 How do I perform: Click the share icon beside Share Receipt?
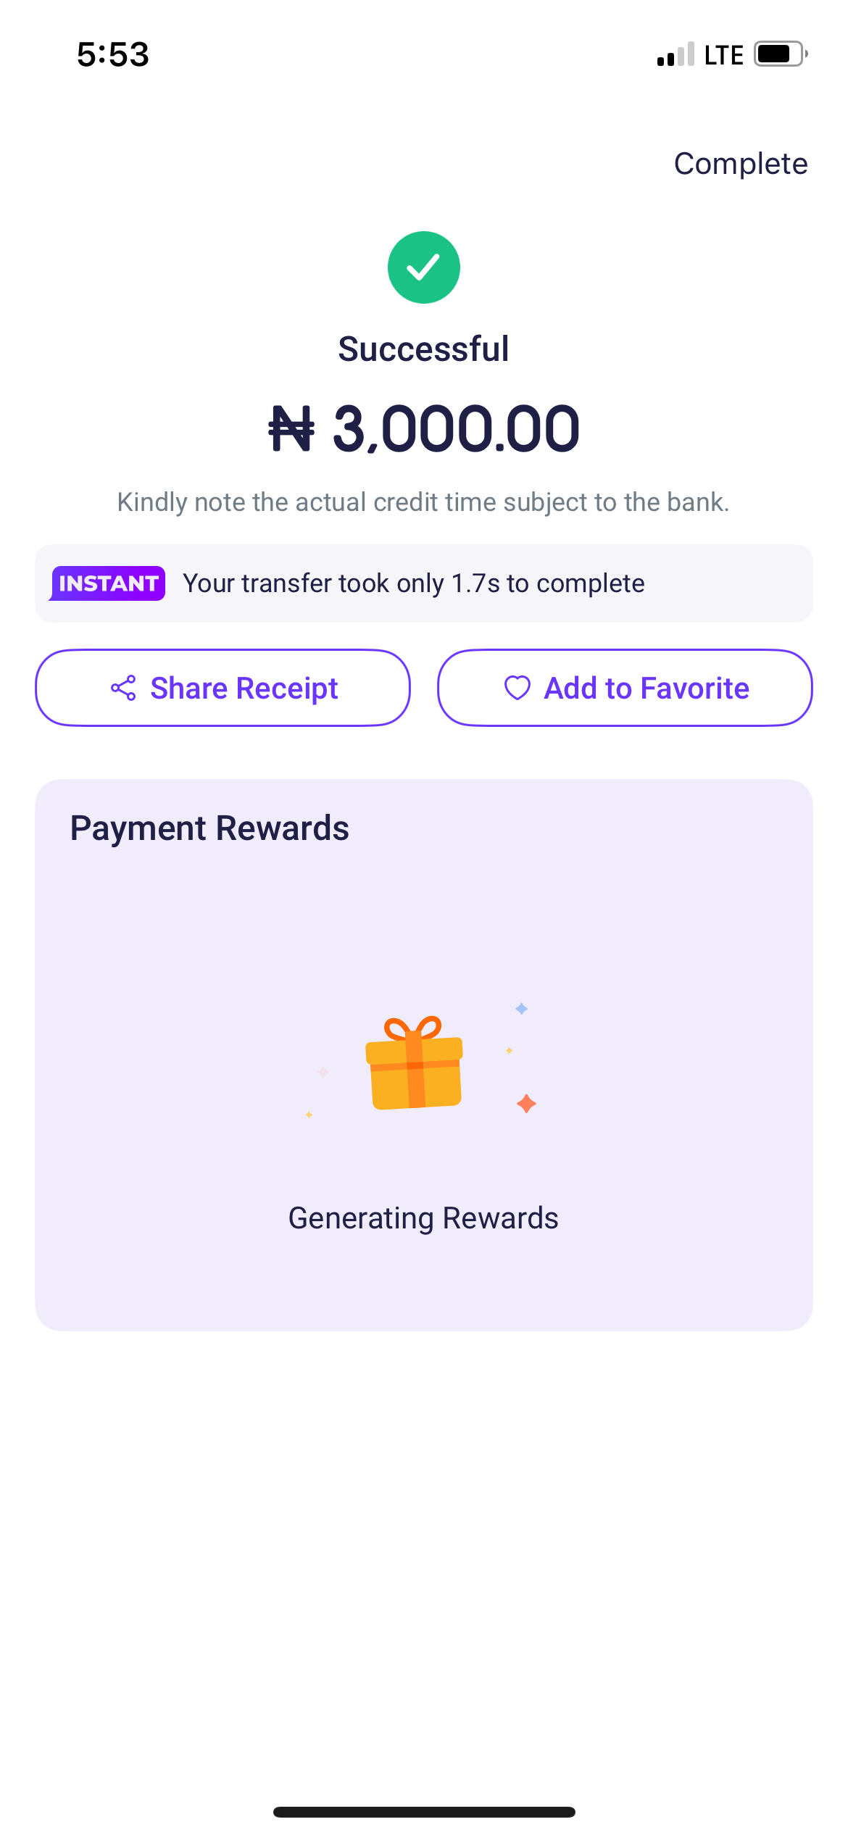coord(124,688)
